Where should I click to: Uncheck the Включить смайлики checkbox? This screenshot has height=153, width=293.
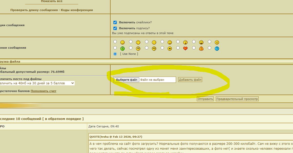[115, 23]
